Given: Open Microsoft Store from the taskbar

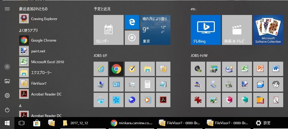Looking at the screenshot, I should point(37,123).
